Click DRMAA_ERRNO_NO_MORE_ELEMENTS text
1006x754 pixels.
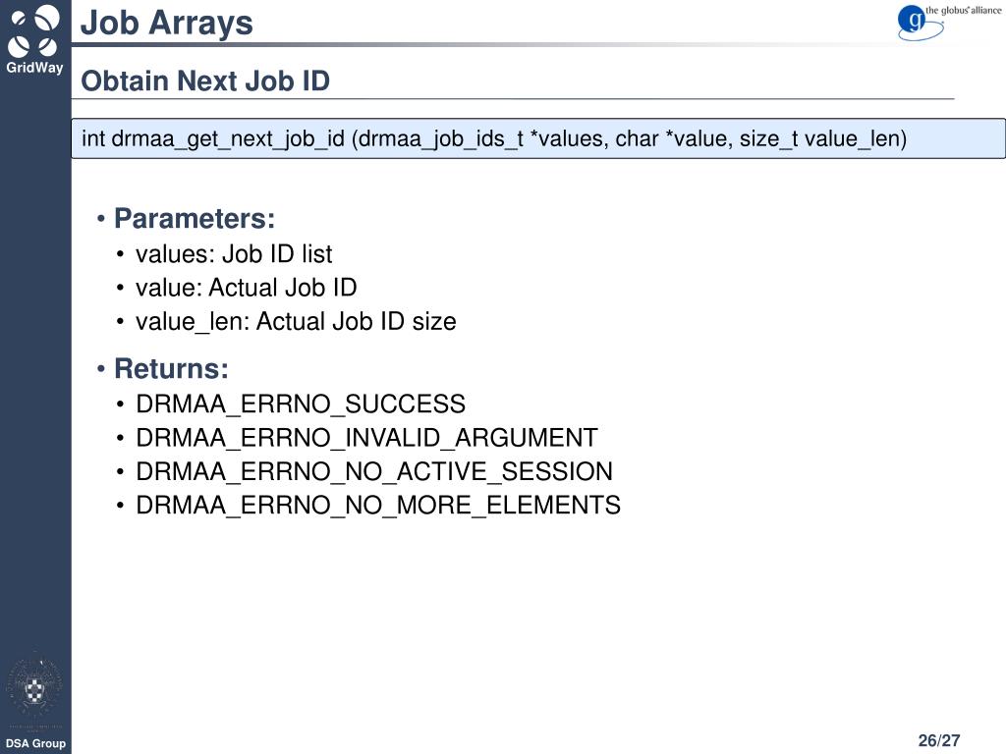(378, 506)
